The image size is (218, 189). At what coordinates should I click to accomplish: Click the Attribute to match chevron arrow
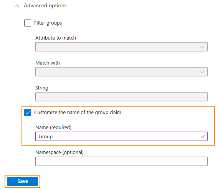point(201,47)
